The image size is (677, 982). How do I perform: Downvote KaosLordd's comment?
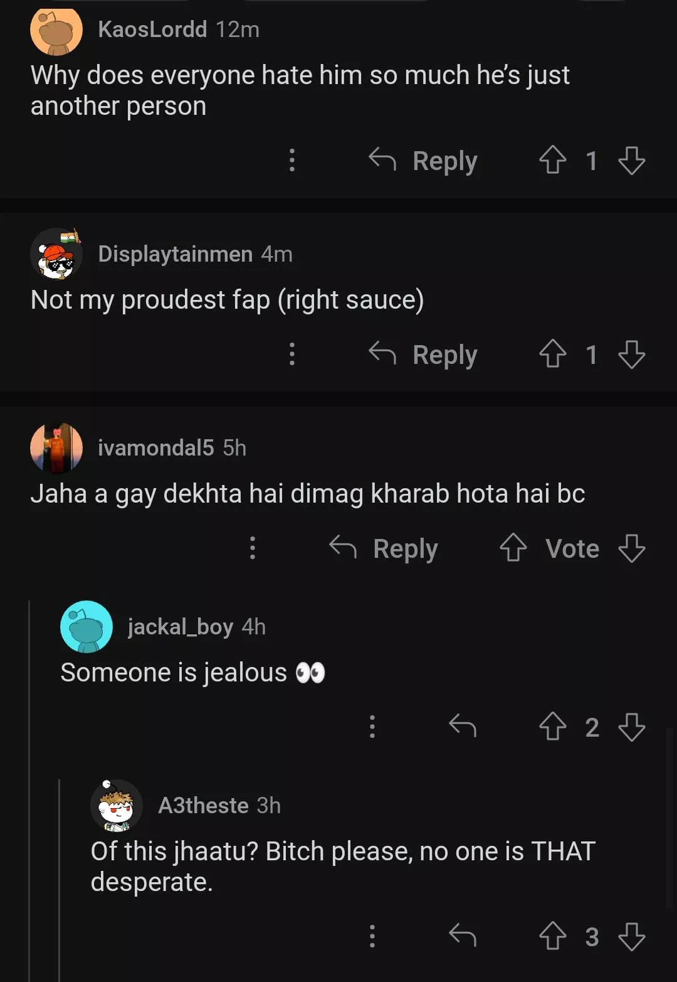[x=631, y=160]
